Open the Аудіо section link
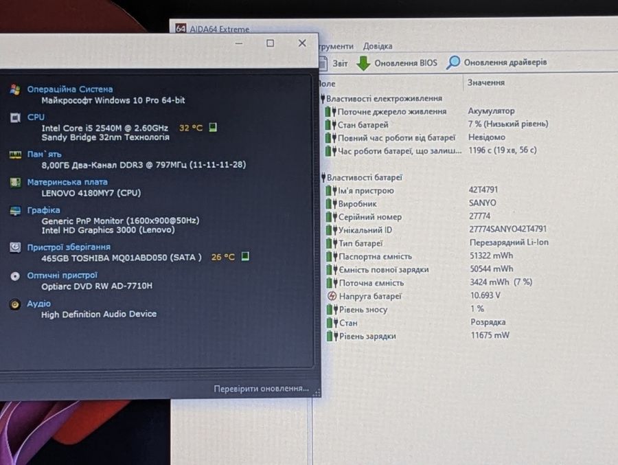 point(38,304)
